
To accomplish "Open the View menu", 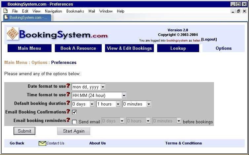I will pyautogui.click(x=37, y=11).
